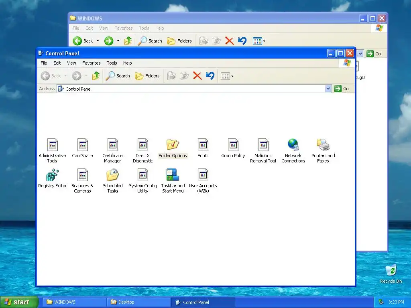Open File menu in Control Panel
The height and width of the screenshot is (308, 411).
pyautogui.click(x=44, y=63)
